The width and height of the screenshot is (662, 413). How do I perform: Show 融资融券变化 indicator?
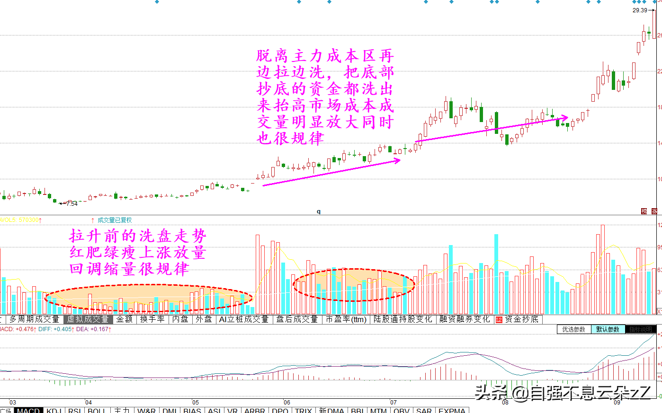pyautogui.click(x=465, y=319)
